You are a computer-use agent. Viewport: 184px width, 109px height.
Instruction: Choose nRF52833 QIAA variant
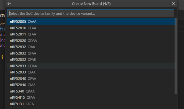91,72
